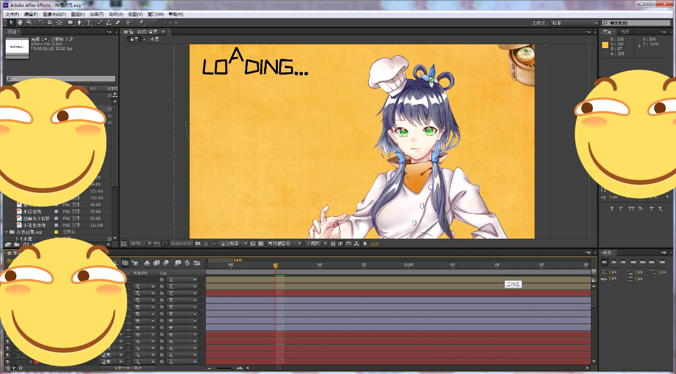
Task: Enable Draft 3D in the timeline
Action: [135, 262]
